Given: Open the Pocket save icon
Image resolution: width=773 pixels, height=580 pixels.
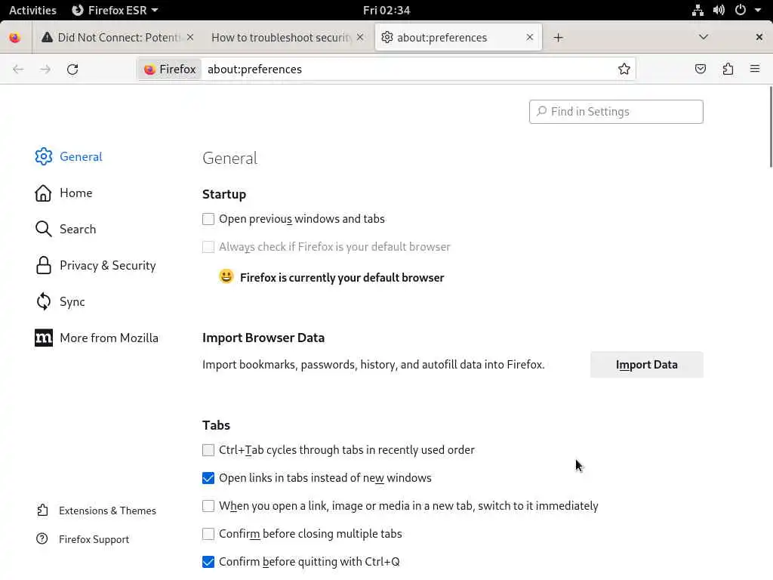Looking at the screenshot, I should (701, 69).
